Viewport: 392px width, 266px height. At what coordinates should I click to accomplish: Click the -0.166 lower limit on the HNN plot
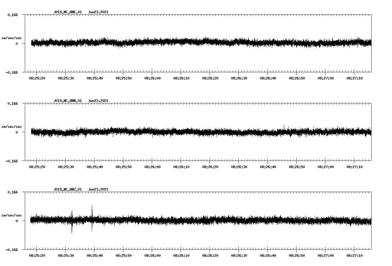[x=12, y=161]
